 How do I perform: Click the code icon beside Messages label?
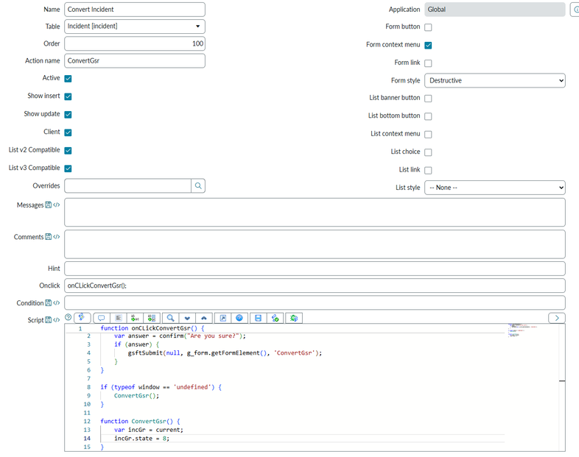click(57, 205)
